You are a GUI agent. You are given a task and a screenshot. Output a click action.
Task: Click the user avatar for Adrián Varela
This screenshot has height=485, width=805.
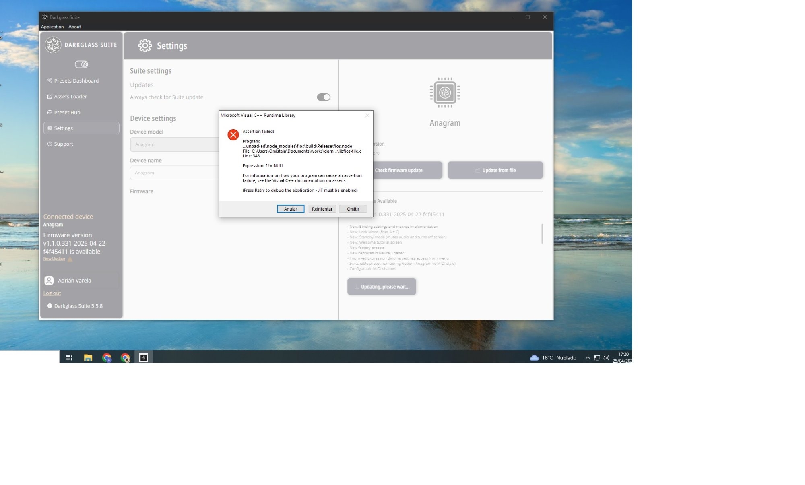pos(49,281)
